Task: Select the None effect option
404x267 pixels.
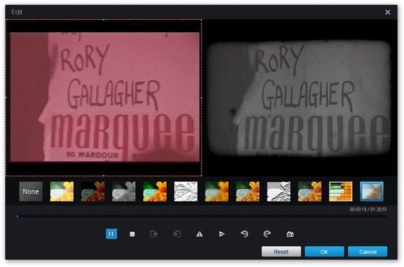Action: [x=31, y=191]
